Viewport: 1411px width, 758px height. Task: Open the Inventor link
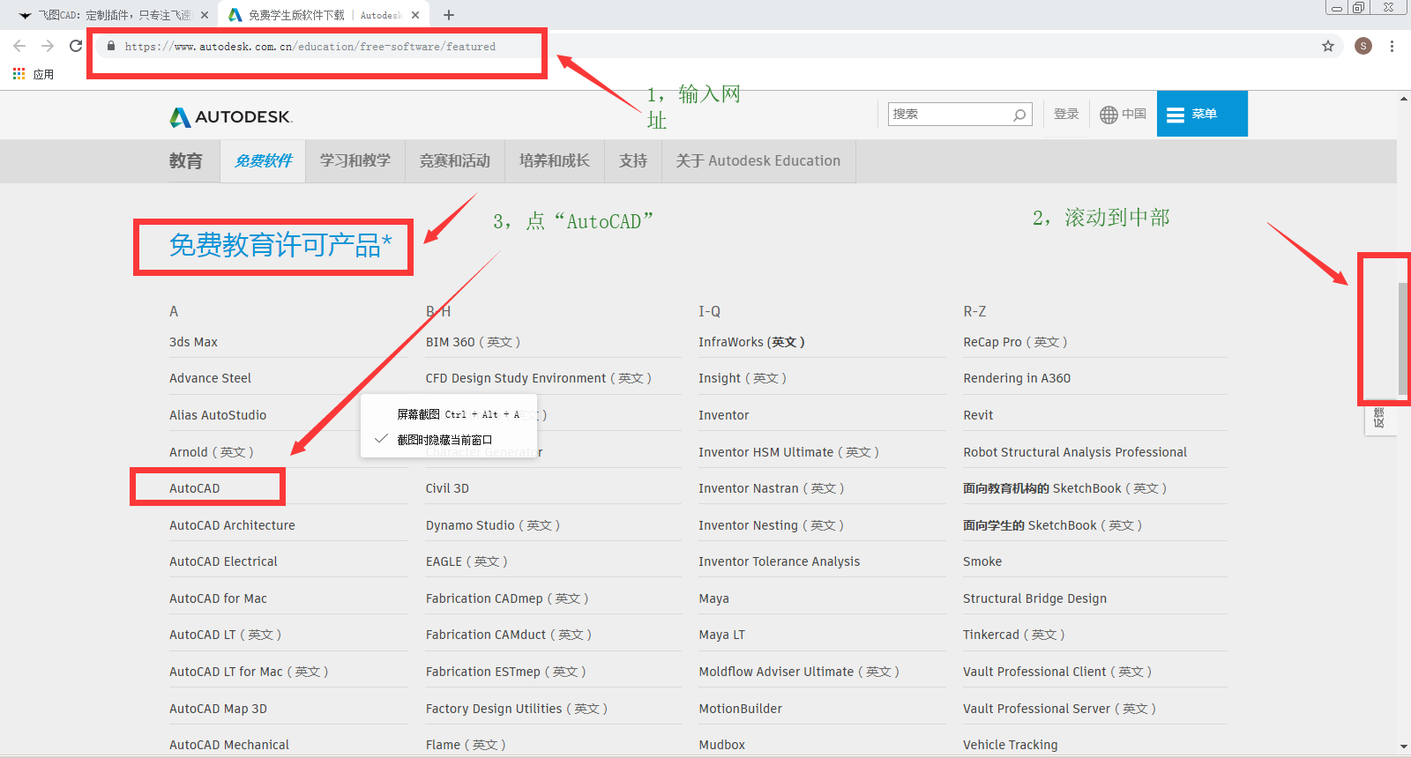pyautogui.click(x=724, y=415)
